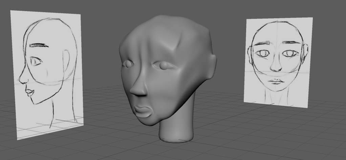Click the ear drawn in the profile sketch
Viewport: 346px width, 160px height.
(x=67, y=61)
